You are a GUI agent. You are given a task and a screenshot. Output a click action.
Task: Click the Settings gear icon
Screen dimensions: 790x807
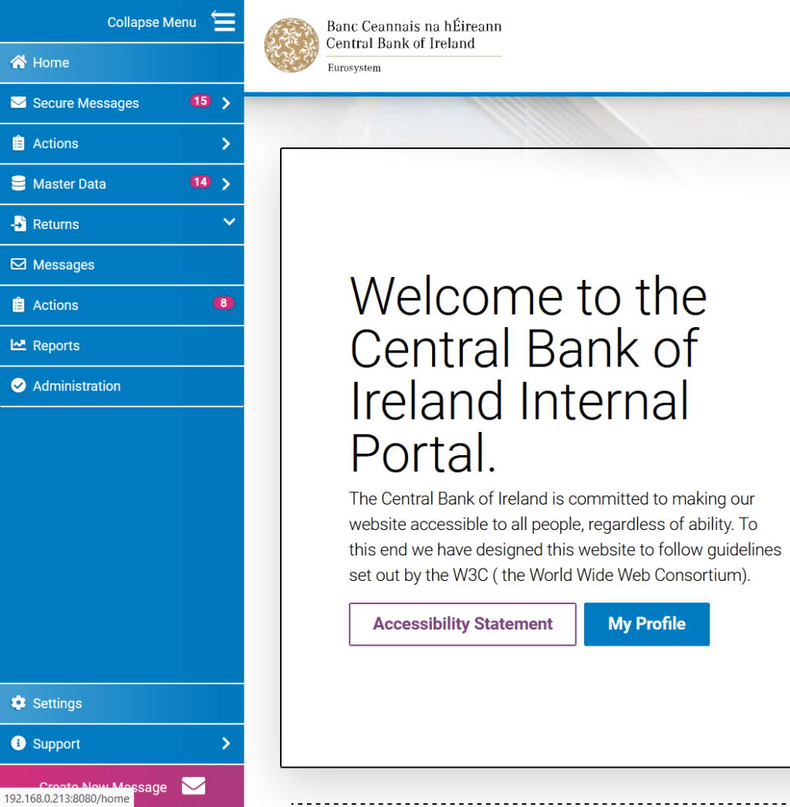pos(19,703)
